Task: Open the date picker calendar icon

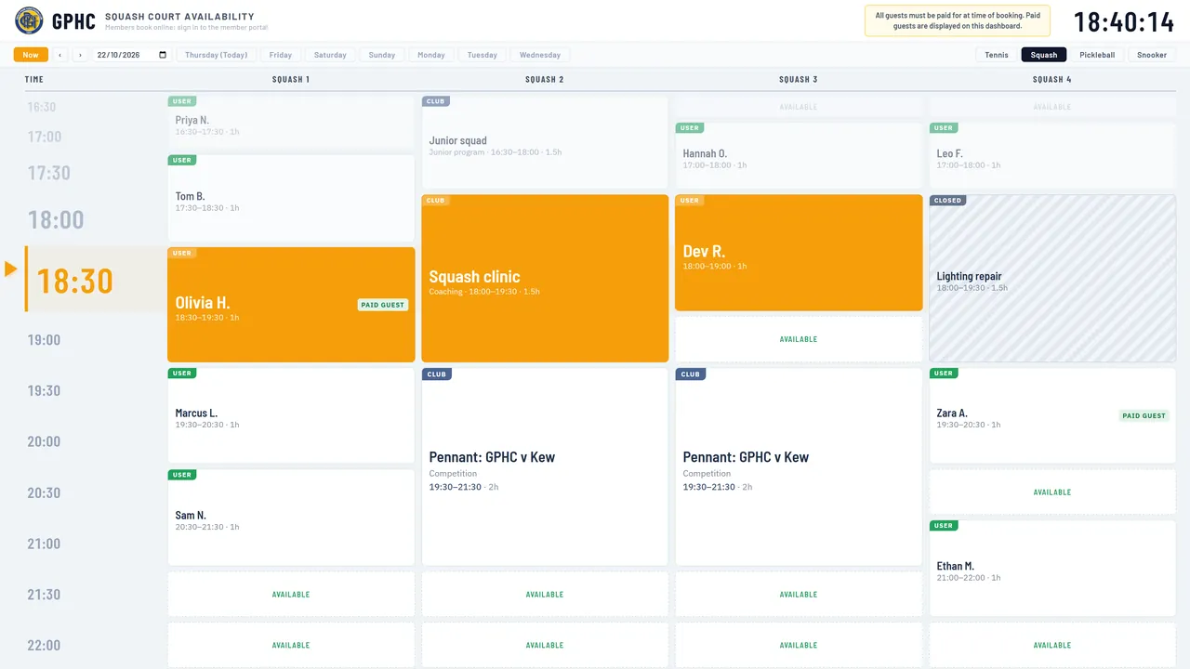Action: [164, 55]
